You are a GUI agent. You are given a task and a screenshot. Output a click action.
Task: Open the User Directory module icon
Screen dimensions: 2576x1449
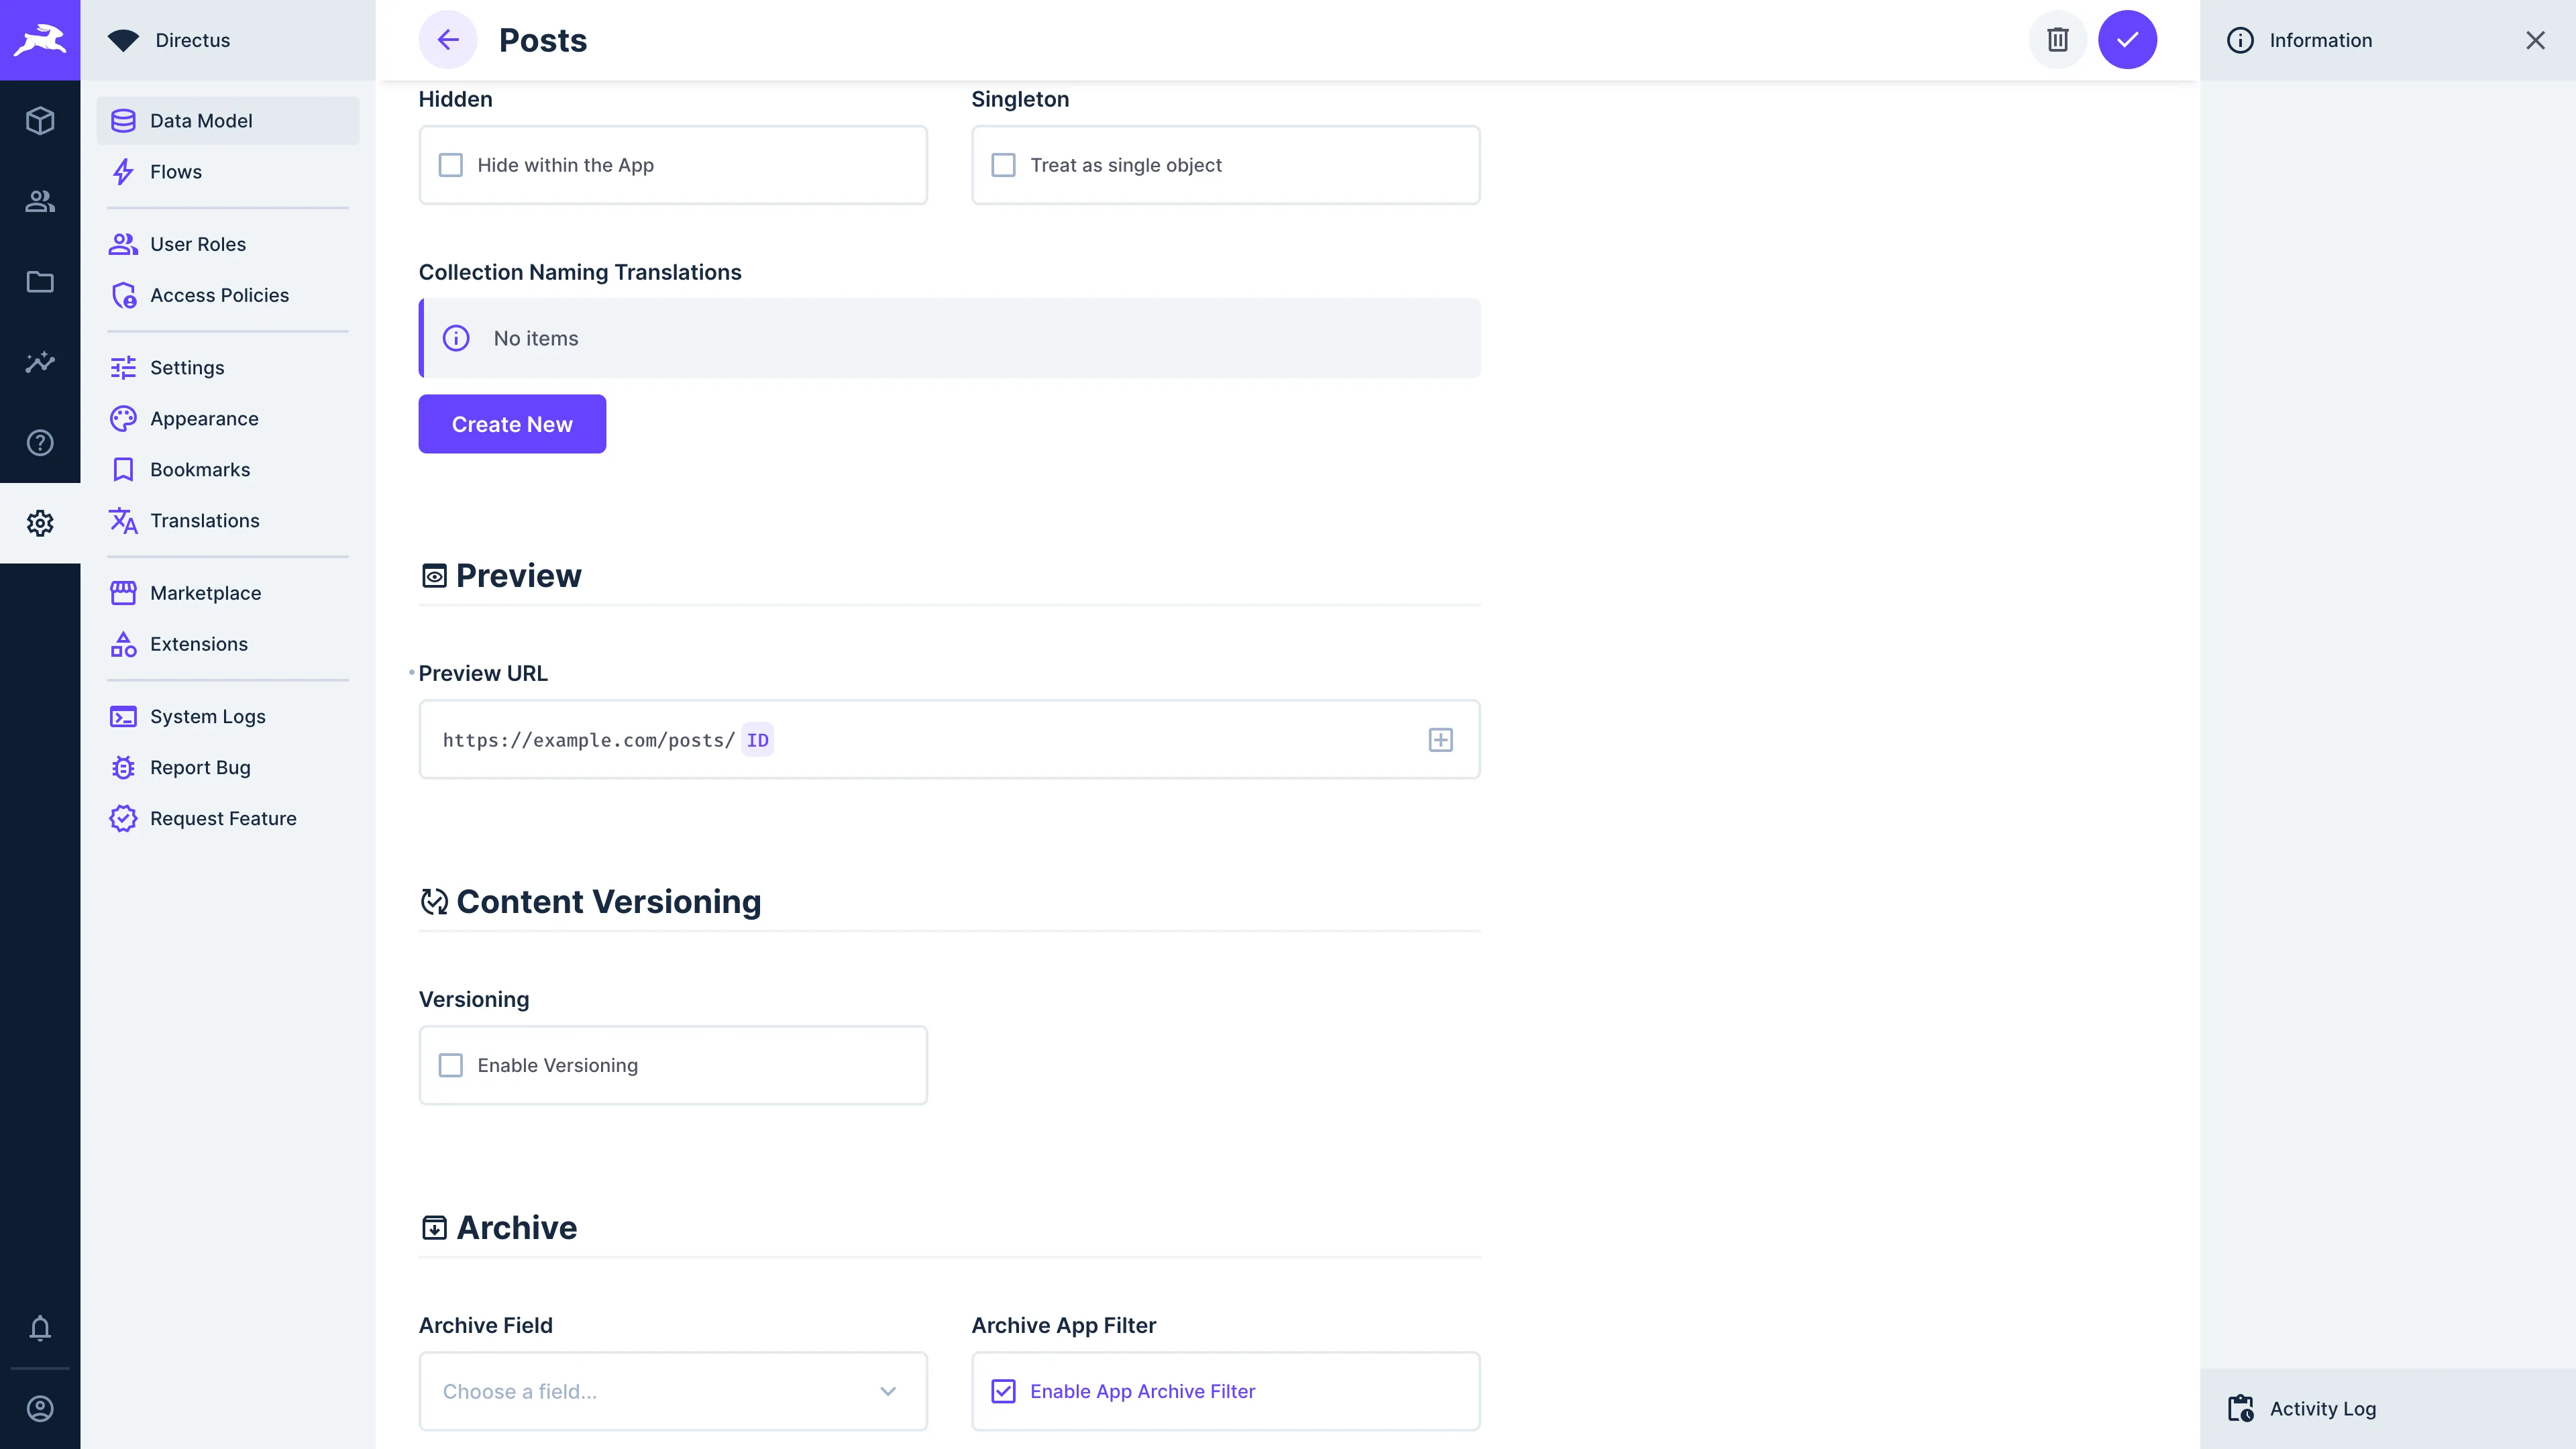tap(40, 201)
